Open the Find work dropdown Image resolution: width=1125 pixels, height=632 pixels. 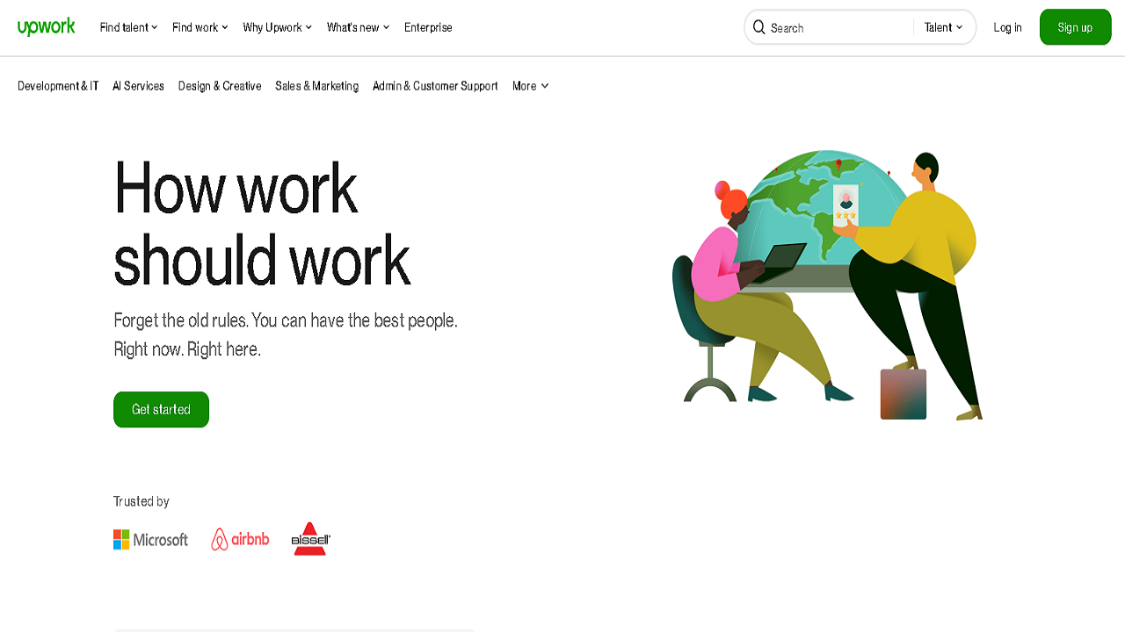pyautogui.click(x=200, y=27)
